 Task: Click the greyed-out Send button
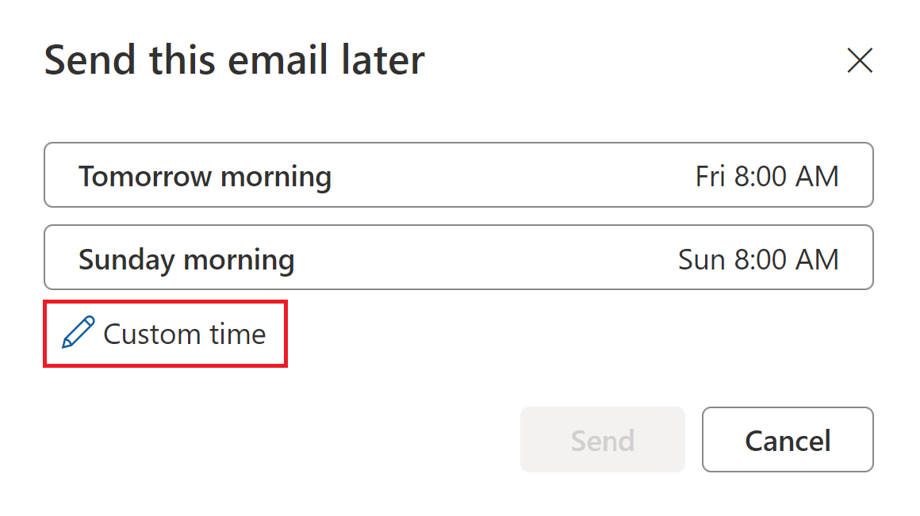pos(603,440)
